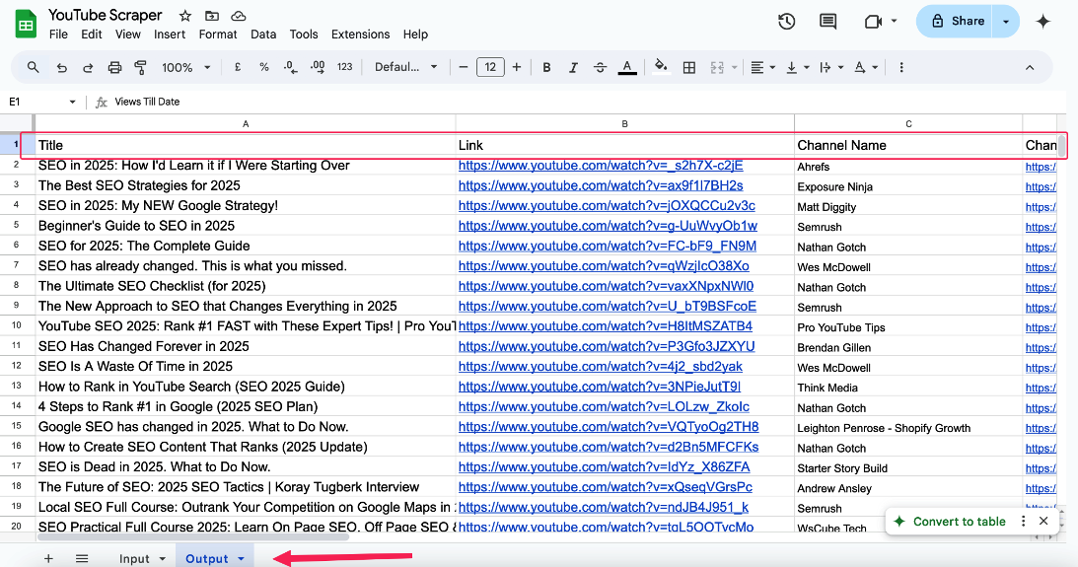Open the fill color picker
The width and height of the screenshot is (1078, 567).
click(661, 67)
